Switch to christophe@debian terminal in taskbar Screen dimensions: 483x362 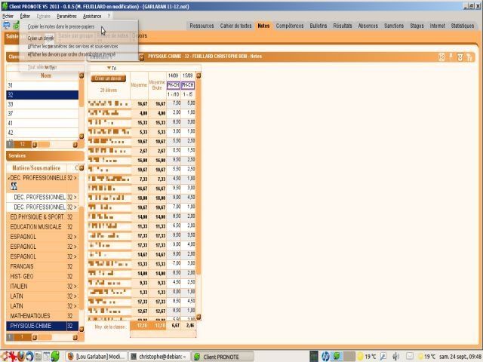point(159,357)
